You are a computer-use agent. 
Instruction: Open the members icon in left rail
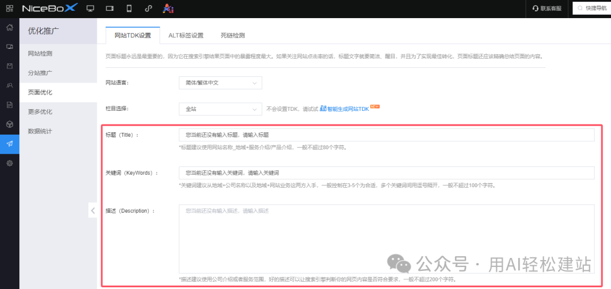10,86
